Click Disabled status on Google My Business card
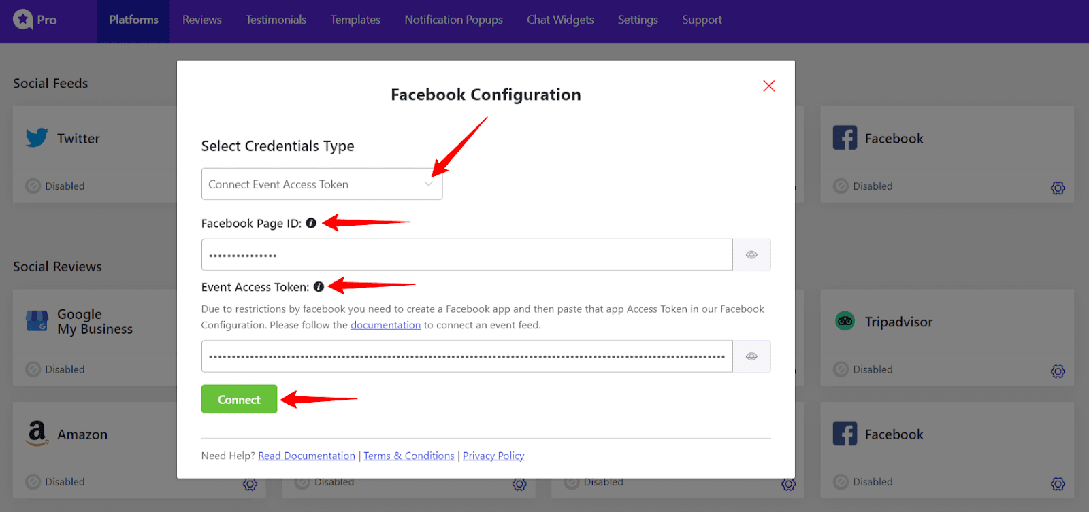Image resolution: width=1089 pixels, height=512 pixels. pyautogui.click(x=55, y=369)
